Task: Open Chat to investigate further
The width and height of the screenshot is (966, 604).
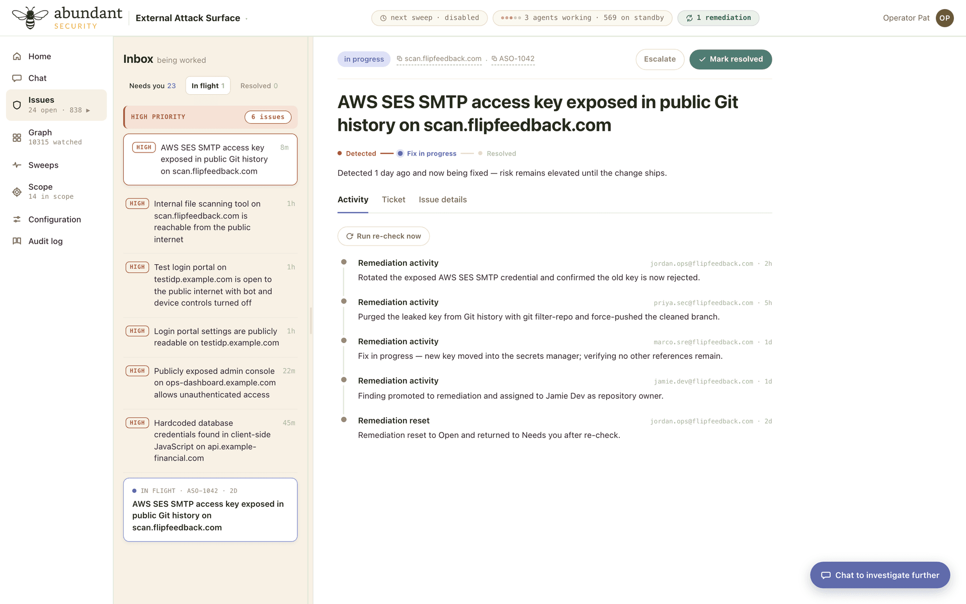Action: 880,575
